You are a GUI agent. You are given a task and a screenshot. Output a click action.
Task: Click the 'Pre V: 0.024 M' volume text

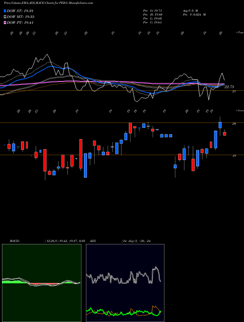click(194, 15)
